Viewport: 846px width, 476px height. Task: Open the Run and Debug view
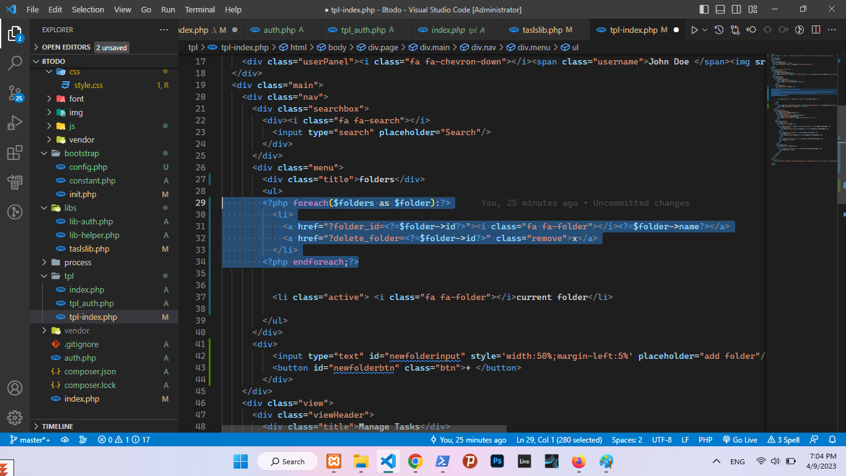[x=15, y=123]
